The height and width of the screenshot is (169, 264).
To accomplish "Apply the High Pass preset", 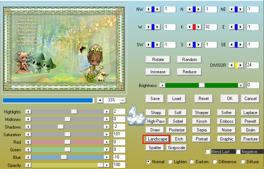I will pos(156,121).
